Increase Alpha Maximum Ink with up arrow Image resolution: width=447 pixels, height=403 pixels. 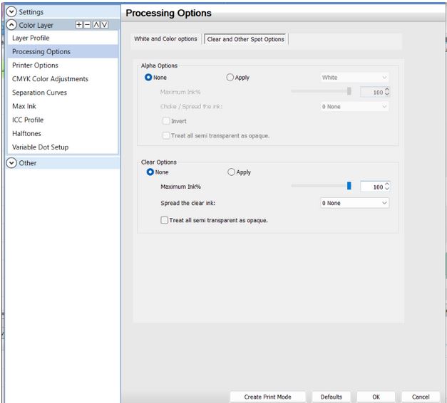(x=387, y=90)
